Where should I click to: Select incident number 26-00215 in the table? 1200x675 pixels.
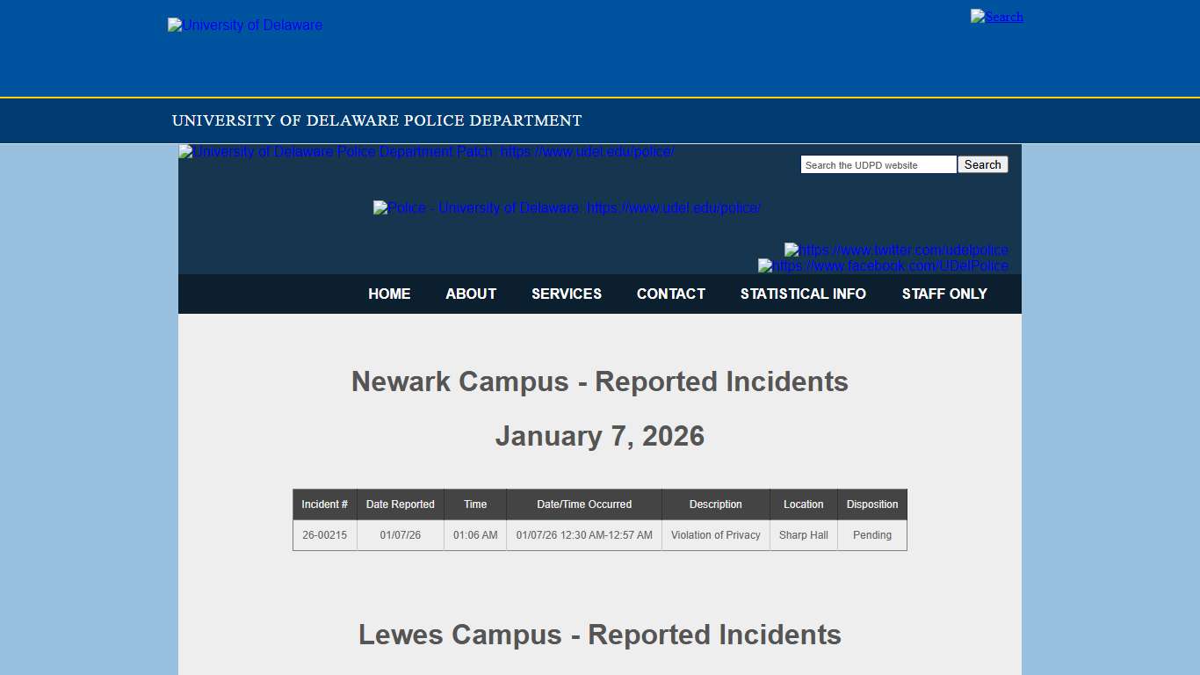(x=324, y=534)
